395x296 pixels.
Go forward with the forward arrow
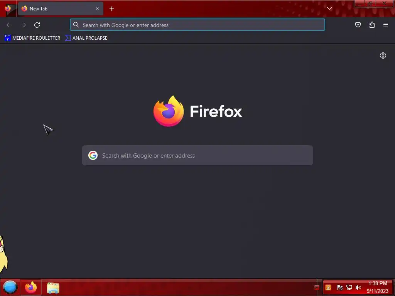click(23, 25)
